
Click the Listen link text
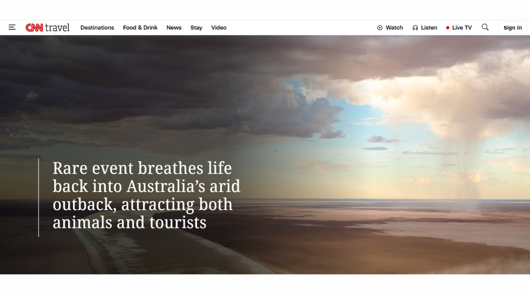pyautogui.click(x=429, y=27)
